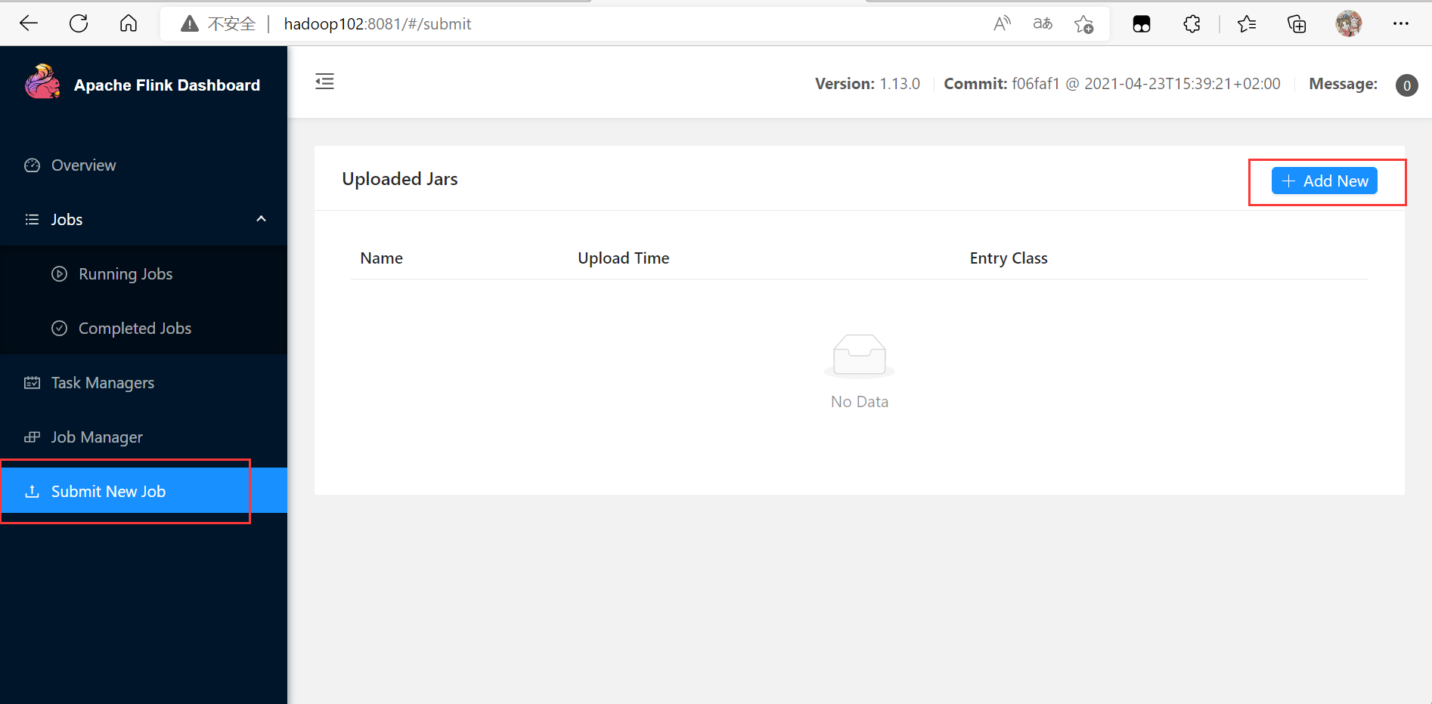Click Apache Flink Dashboard title
Viewport: 1432px width, 704px height.
pos(167,85)
